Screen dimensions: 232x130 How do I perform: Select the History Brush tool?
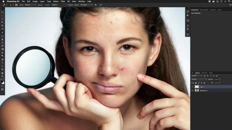[x=3, y=43]
